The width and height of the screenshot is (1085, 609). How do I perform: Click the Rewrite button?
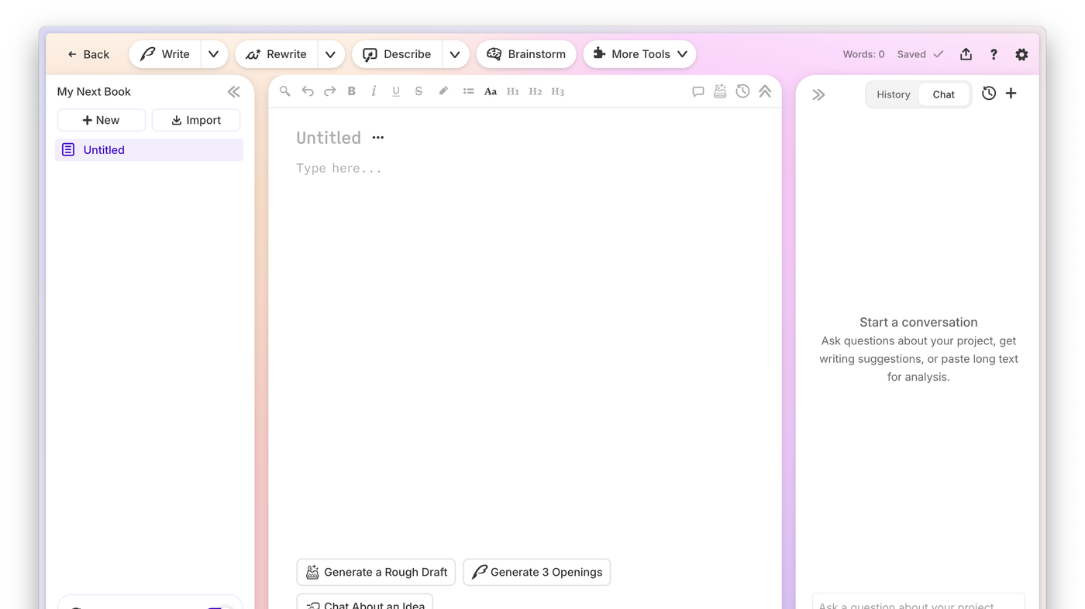[277, 54]
